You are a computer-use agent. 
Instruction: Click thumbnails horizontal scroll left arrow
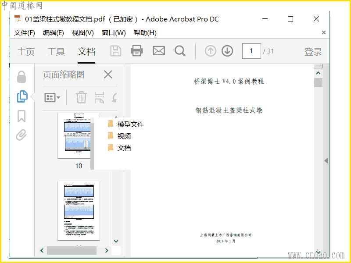point(42,250)
